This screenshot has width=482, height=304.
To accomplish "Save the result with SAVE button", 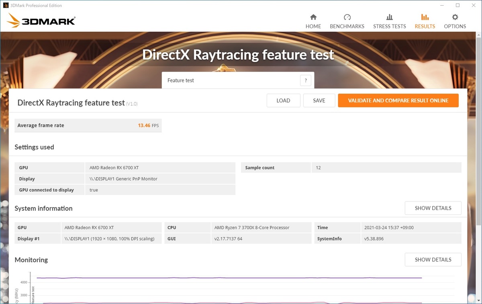I will coord(319,101).
